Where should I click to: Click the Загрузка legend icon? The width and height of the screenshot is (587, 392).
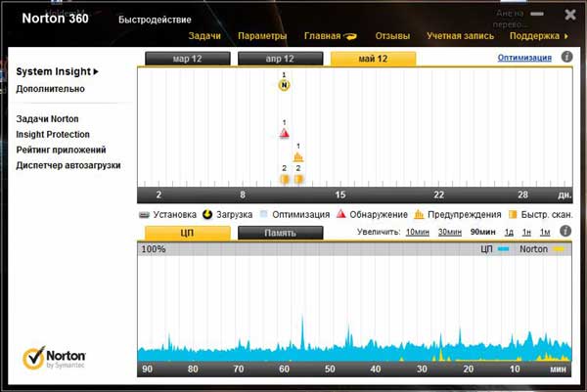coord(207,214)
